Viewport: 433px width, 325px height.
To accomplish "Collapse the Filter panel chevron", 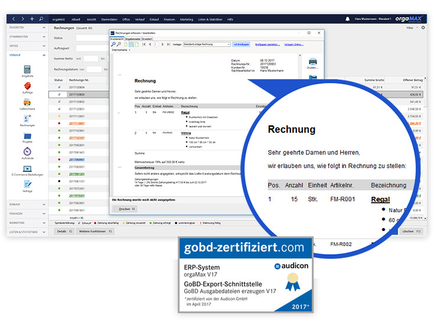I will (417, 28).
